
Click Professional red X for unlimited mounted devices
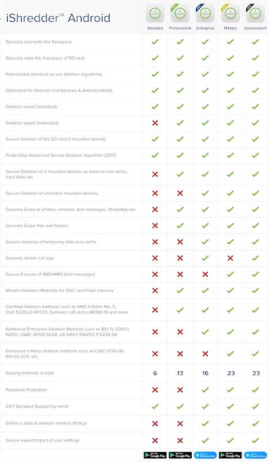point(180,193)
